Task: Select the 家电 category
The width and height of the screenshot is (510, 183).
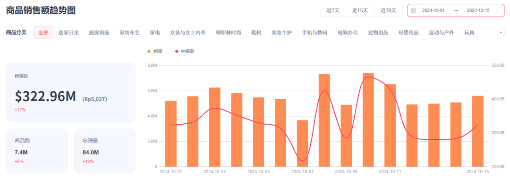Action: [x=155, y=32]
